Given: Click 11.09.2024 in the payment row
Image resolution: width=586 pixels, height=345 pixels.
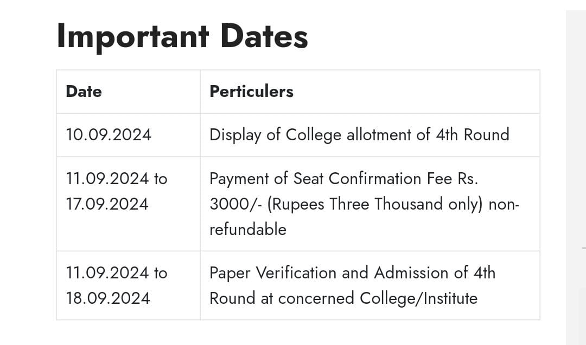Looking at the screenshot, I should [x=107, y=179].
